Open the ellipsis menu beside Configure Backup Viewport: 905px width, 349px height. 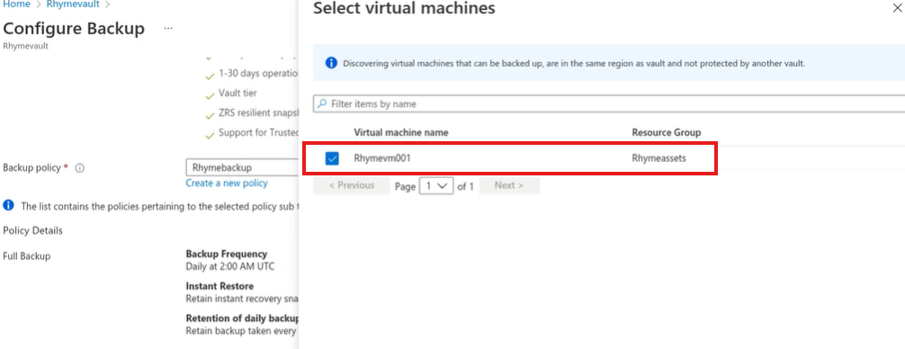(168, 28)
